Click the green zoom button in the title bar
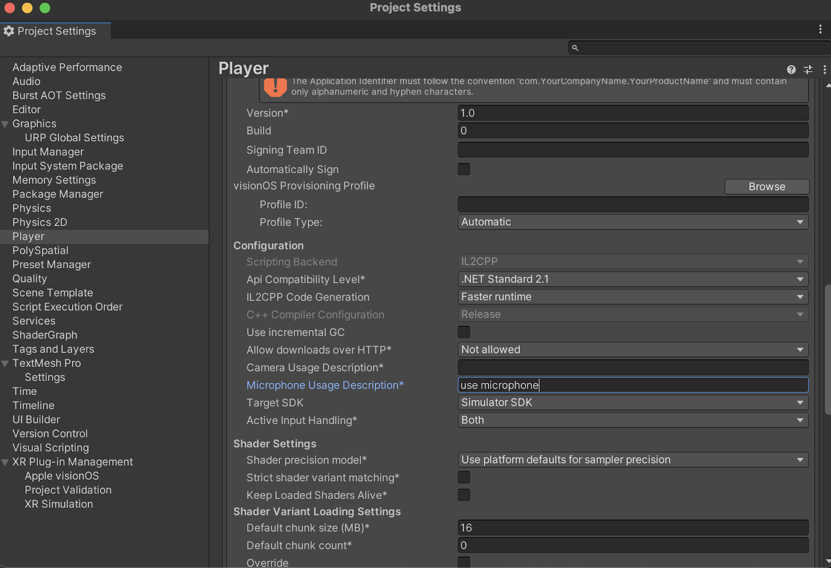The height and width of the screenshot is (568, 831). tap(45, 8)
